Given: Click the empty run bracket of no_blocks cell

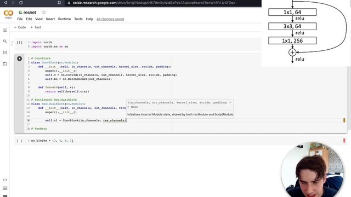Looking at the screenshot, I should (x=20, y=141).
